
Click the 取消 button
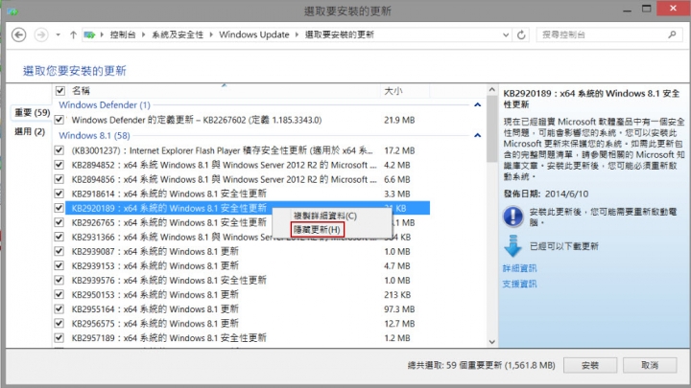pos(650,365)
